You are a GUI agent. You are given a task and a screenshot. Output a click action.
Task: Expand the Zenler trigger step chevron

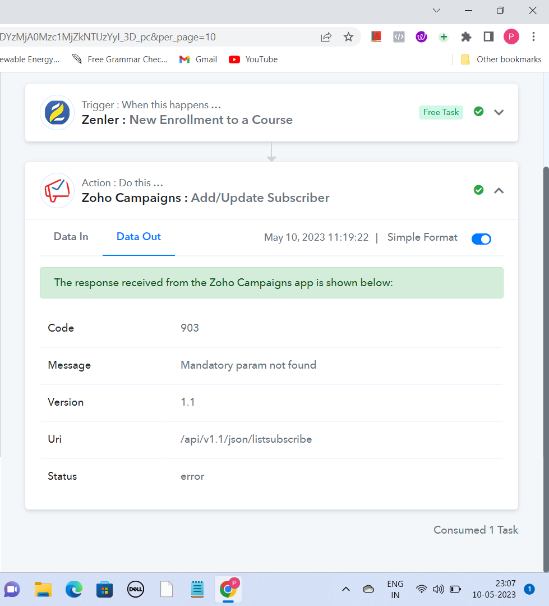pyautogui.click(x=499, y=112)
